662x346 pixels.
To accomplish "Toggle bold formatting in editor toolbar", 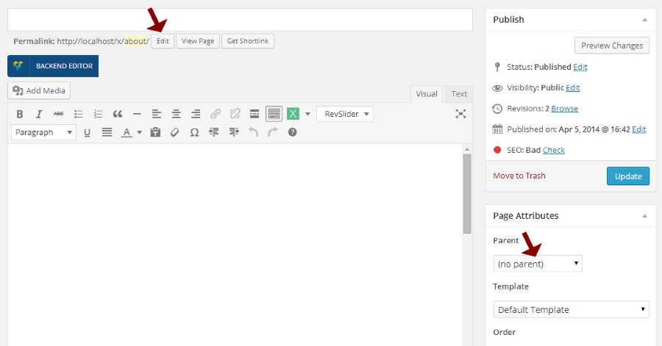I will pyautogui.click(x=19, y=114).
